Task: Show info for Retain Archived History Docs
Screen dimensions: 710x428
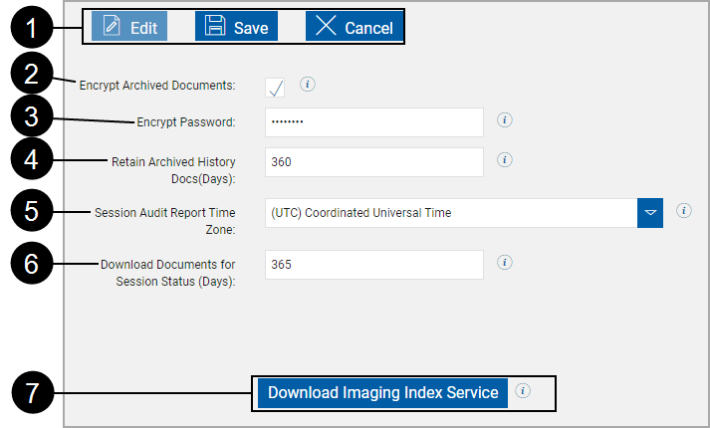Action: (x=505, y=159)
